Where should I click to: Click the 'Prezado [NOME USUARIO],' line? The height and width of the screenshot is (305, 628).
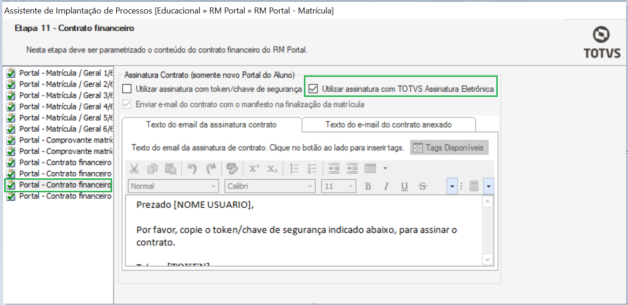click(195, 205)
